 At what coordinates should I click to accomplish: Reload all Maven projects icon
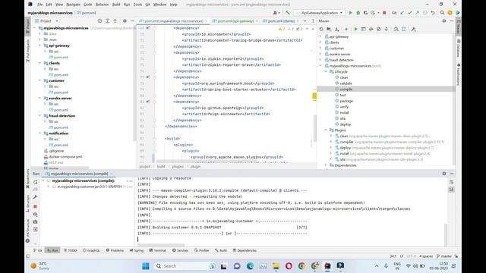[321, 29]
